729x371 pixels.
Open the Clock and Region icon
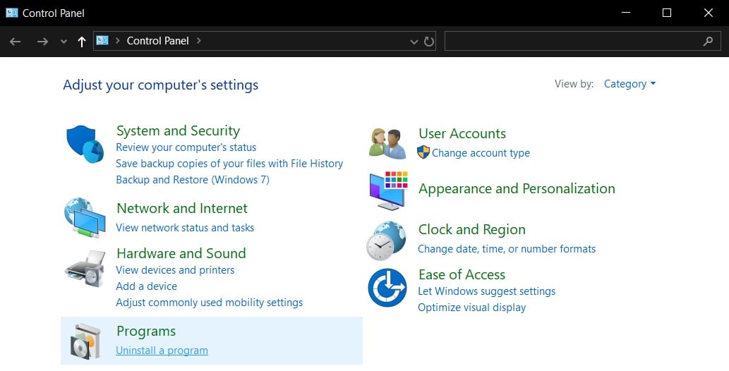pyautogui.click(x=386, y=241)
